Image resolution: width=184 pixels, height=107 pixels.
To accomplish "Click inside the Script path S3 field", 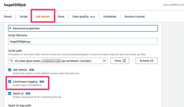I will (58, 61).
